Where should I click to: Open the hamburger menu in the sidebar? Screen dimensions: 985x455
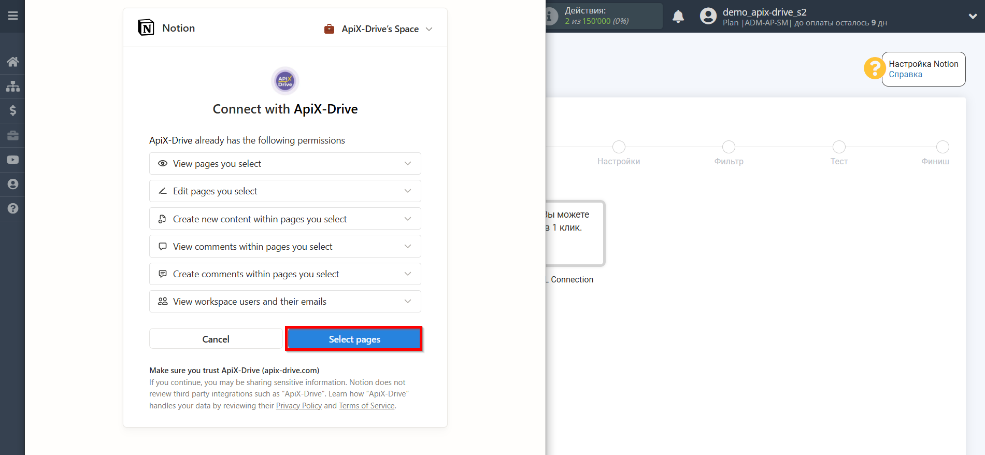pos(13,16)
